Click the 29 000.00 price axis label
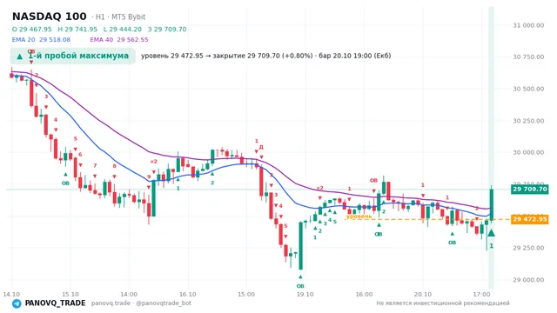This screenshot has height=313, width=557. (528, 280)
